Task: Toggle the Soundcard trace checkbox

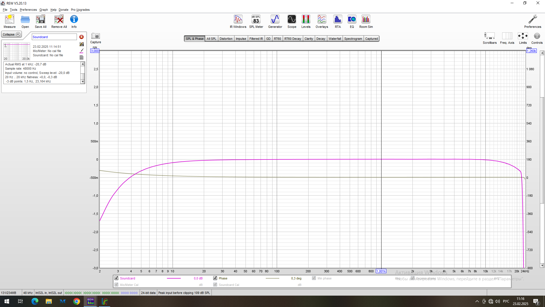Action: coord(116,278)
